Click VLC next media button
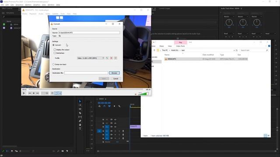 37,93
